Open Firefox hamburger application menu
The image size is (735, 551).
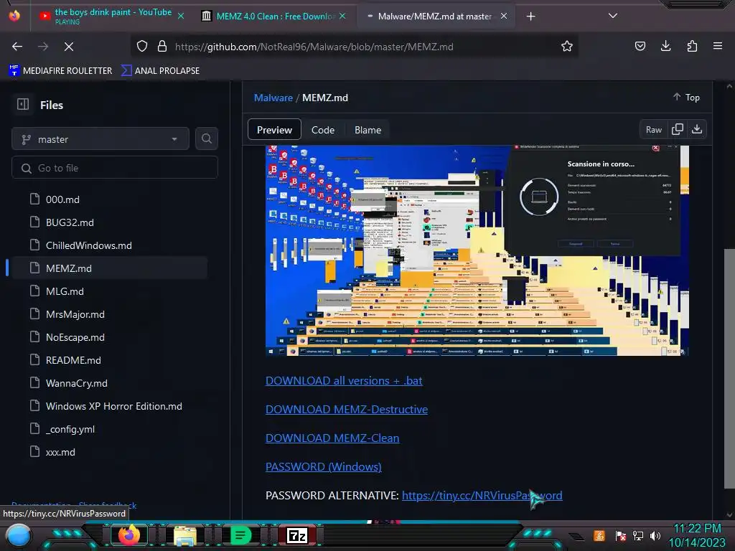point(718,47)
